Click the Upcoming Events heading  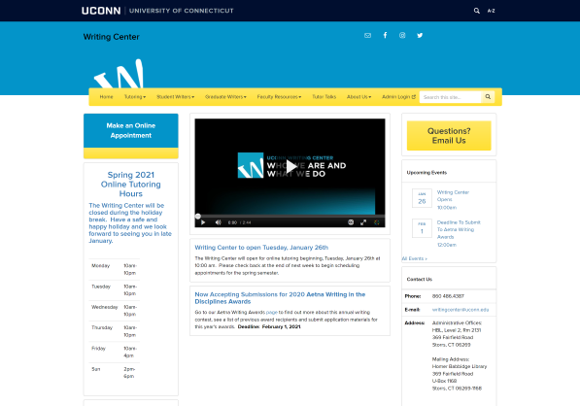pos(426,173)
